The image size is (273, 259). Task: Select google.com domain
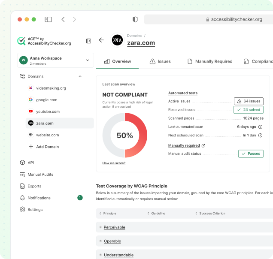47,100
